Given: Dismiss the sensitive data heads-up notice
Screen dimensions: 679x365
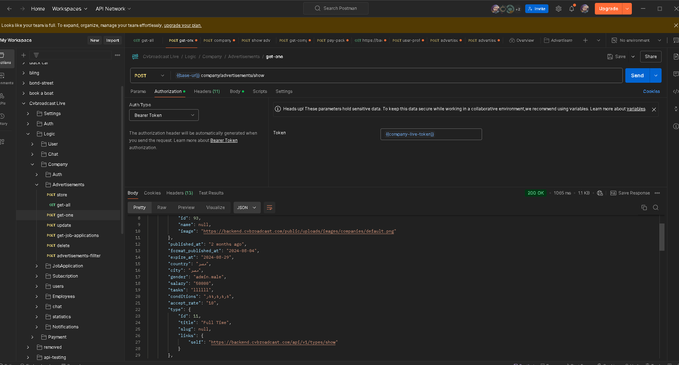Looking at the screenshot, I should (x=654, y=110).
